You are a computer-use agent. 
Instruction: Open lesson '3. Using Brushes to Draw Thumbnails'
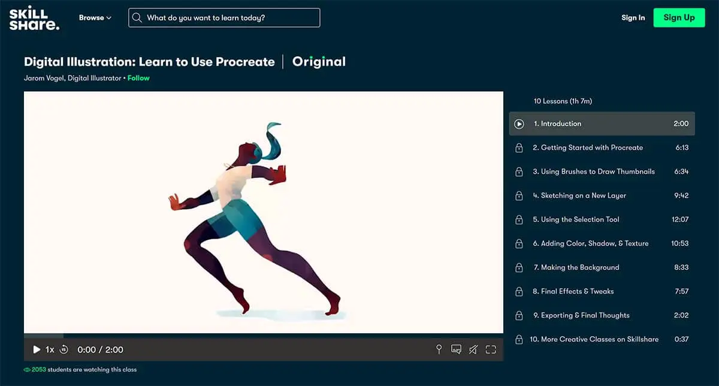602,171
